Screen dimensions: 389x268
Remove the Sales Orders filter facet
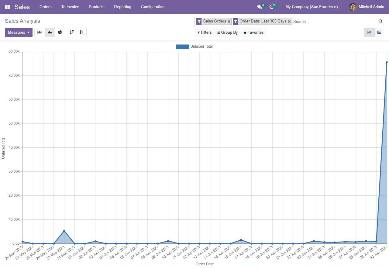tap(229, 22)
